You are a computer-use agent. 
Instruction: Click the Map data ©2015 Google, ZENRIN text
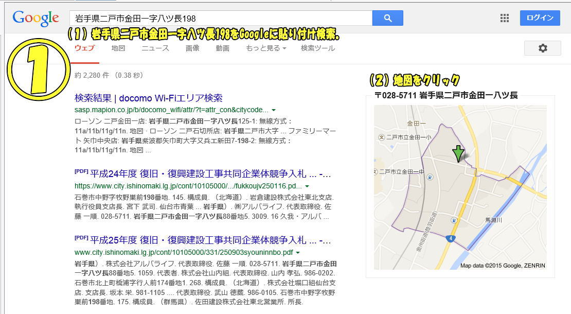click(503, 266)
